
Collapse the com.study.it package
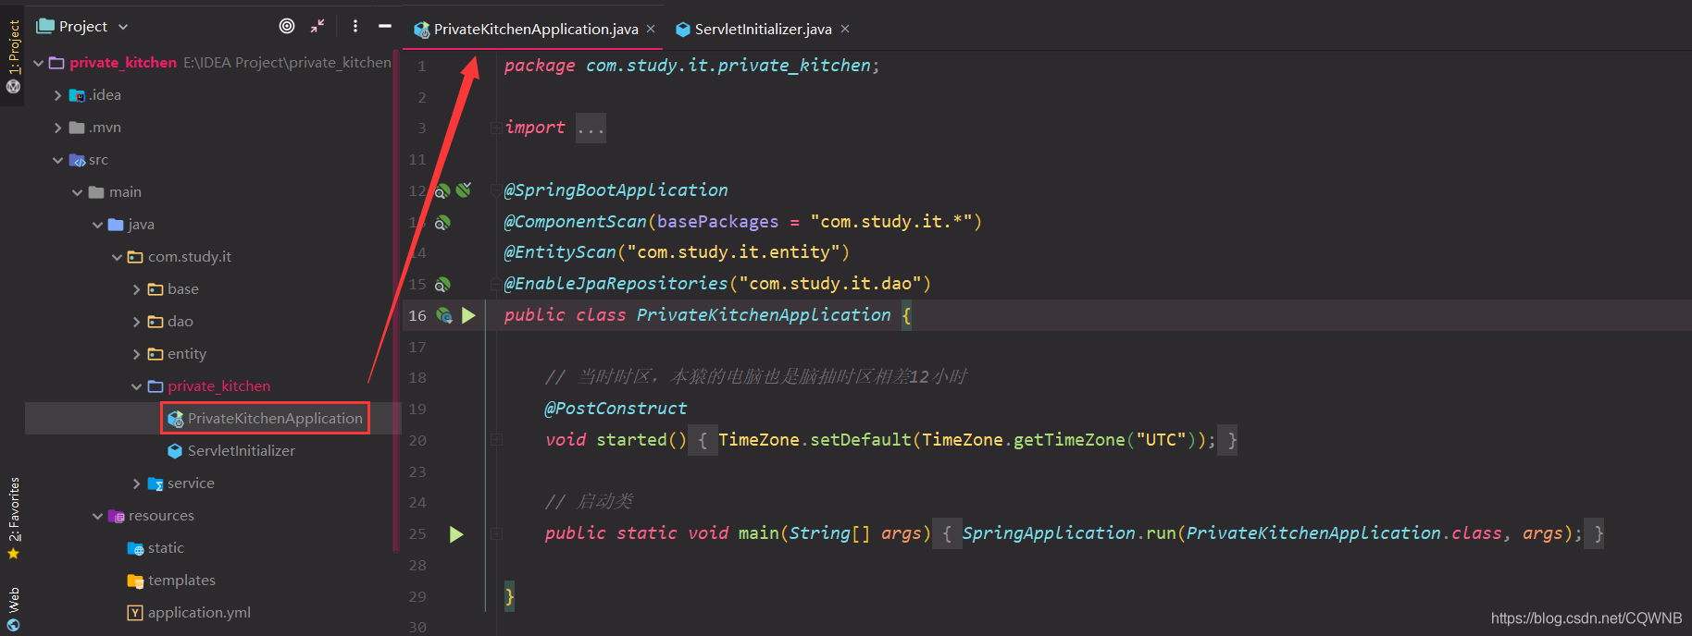117,257
